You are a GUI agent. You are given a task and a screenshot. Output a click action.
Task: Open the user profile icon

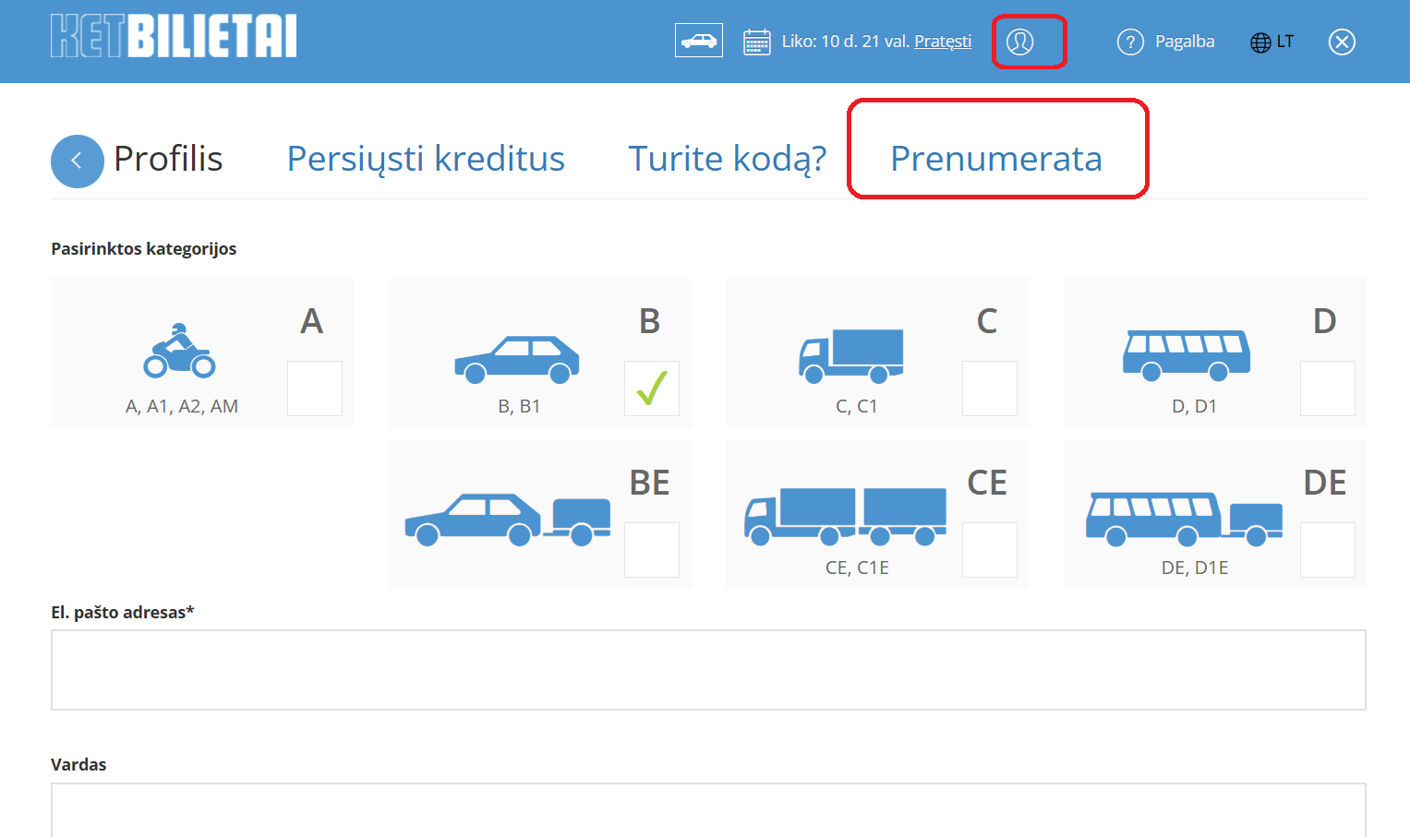tap(1019, 42)
